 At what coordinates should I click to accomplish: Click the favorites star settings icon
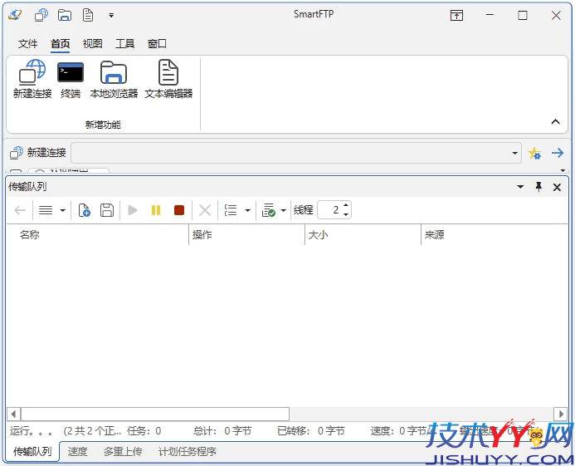pos(534,153)
